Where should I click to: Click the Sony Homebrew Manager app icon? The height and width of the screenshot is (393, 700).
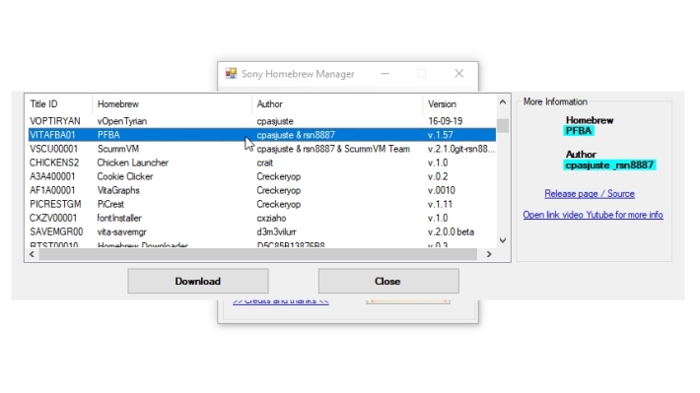coord(231,74)
